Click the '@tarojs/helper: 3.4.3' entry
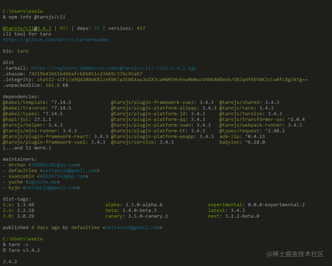 coord(33,125)
